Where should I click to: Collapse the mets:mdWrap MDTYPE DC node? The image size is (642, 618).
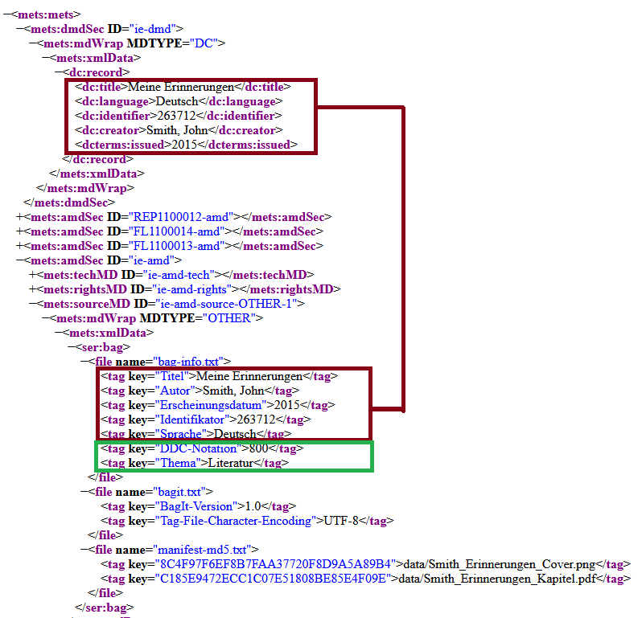(32, 44)
